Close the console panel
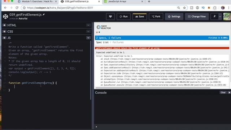This screenshot has width=231, height=130. pyautogui.click(x=229, y=92)
